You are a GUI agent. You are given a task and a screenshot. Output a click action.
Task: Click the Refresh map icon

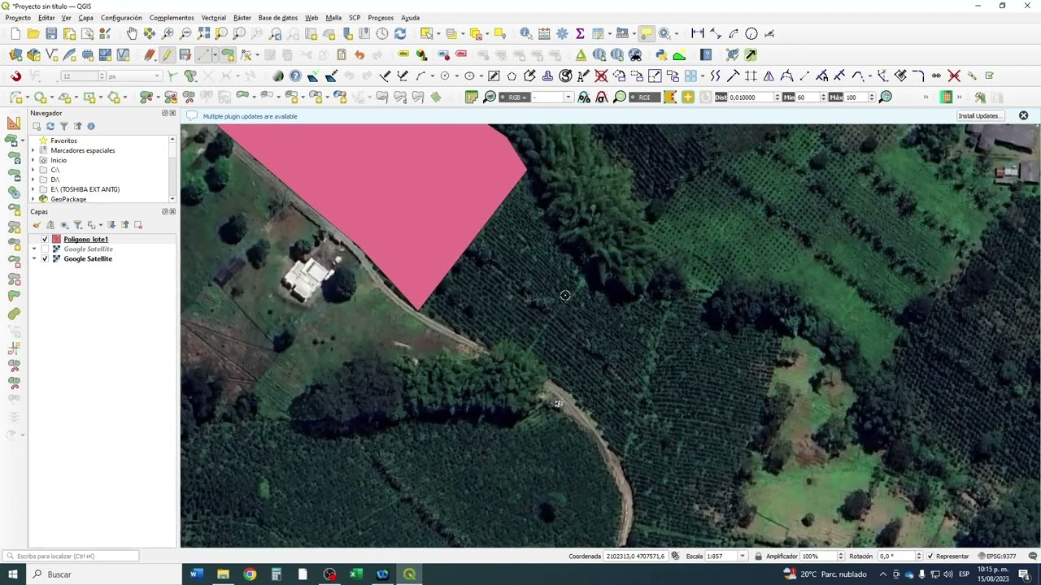click(x=400, y=33)
